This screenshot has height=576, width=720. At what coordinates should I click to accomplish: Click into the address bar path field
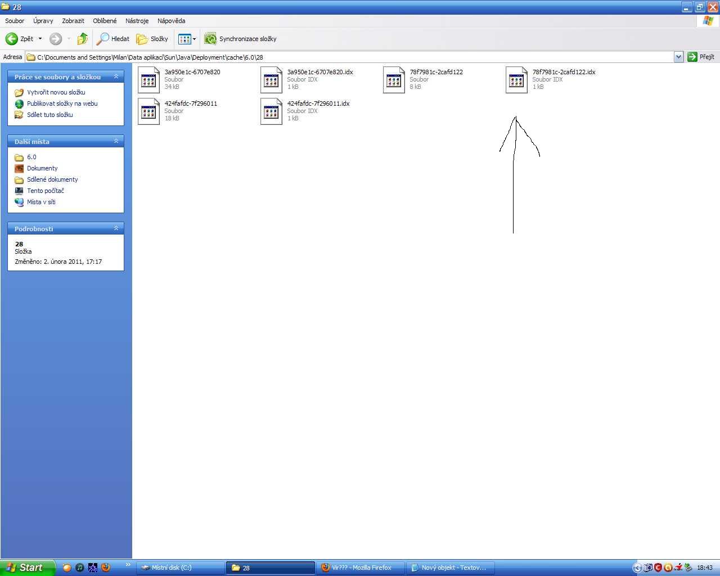point(350,57)
